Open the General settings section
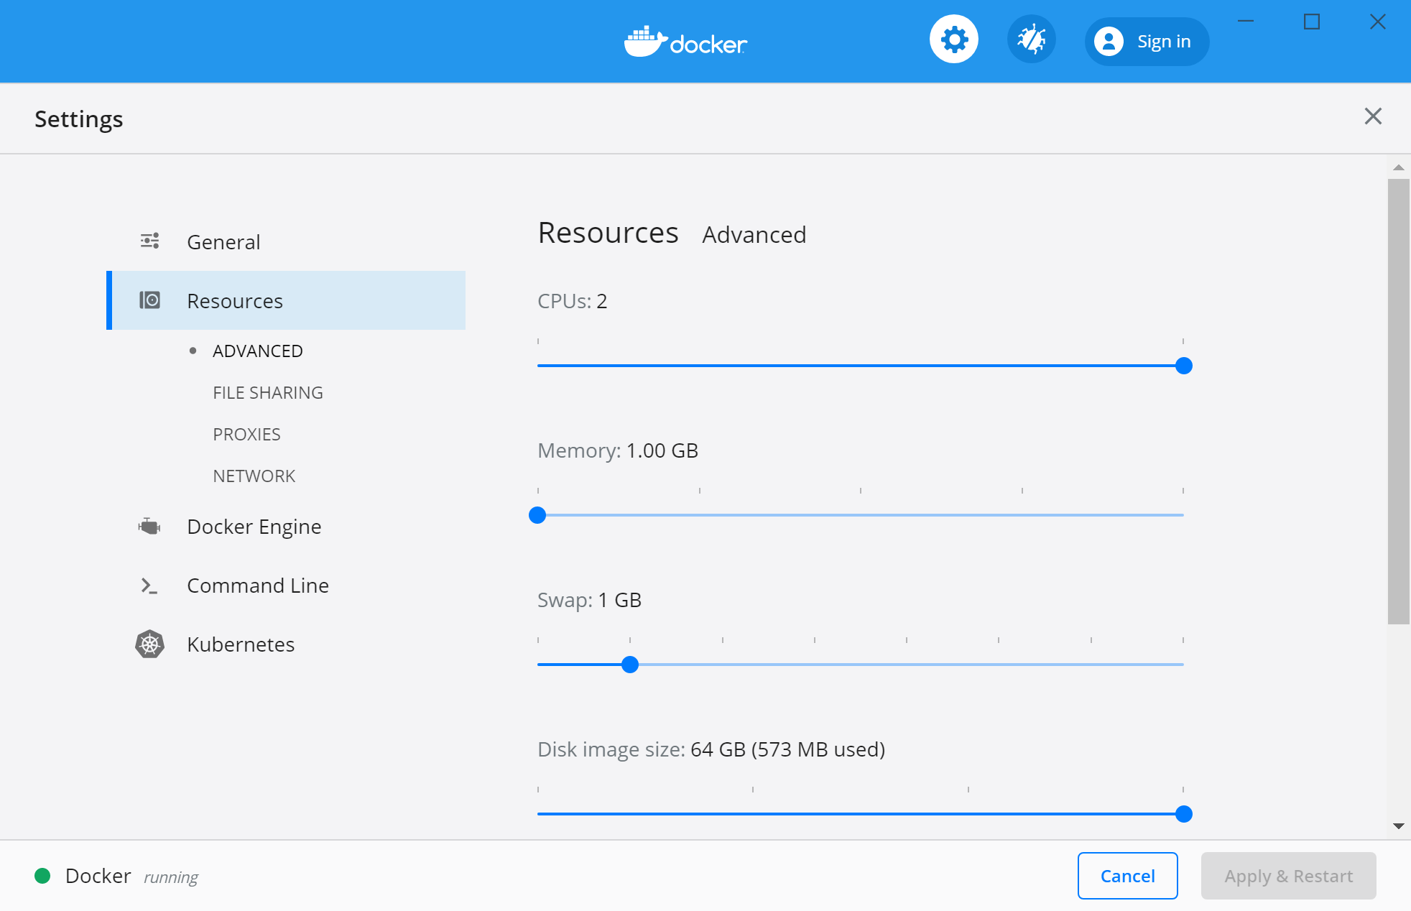 tap(286, 242)
